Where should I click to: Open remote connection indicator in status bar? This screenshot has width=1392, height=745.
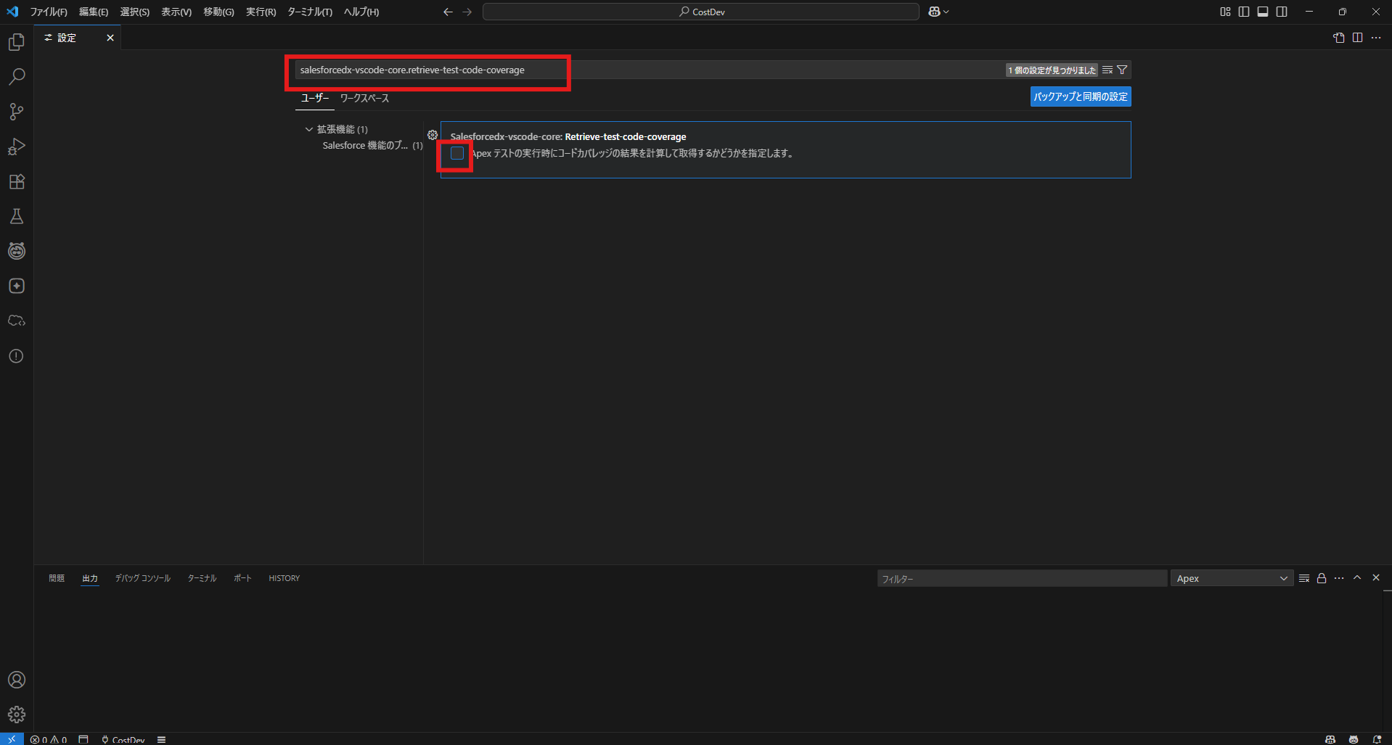[x=10, y=738]
